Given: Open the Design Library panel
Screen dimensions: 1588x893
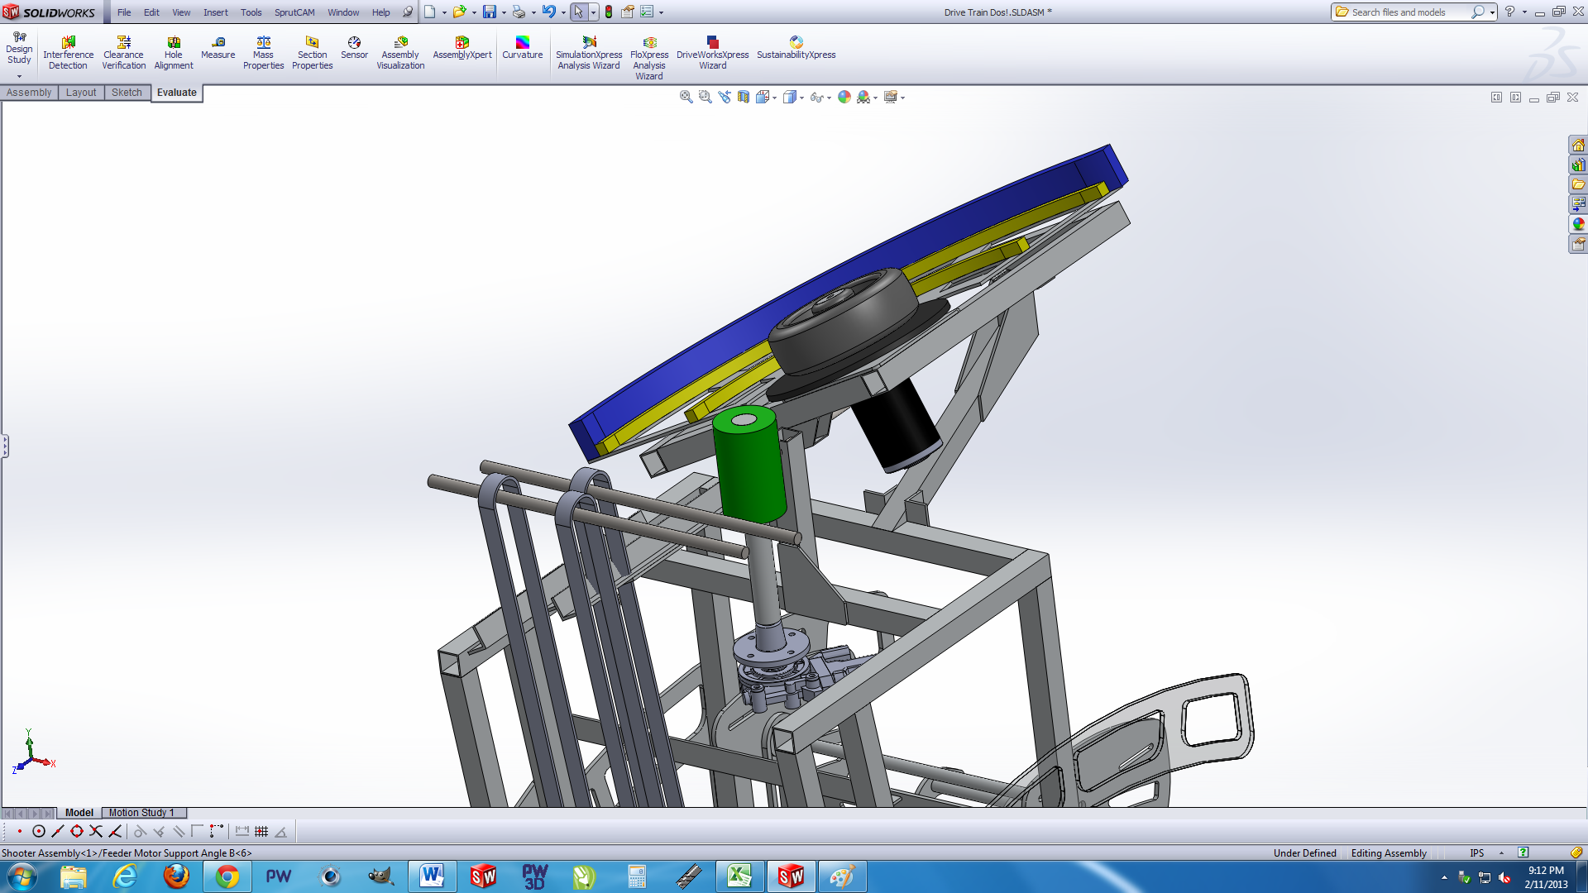Looking at the screenshot, I should [x=1578, y=165].
